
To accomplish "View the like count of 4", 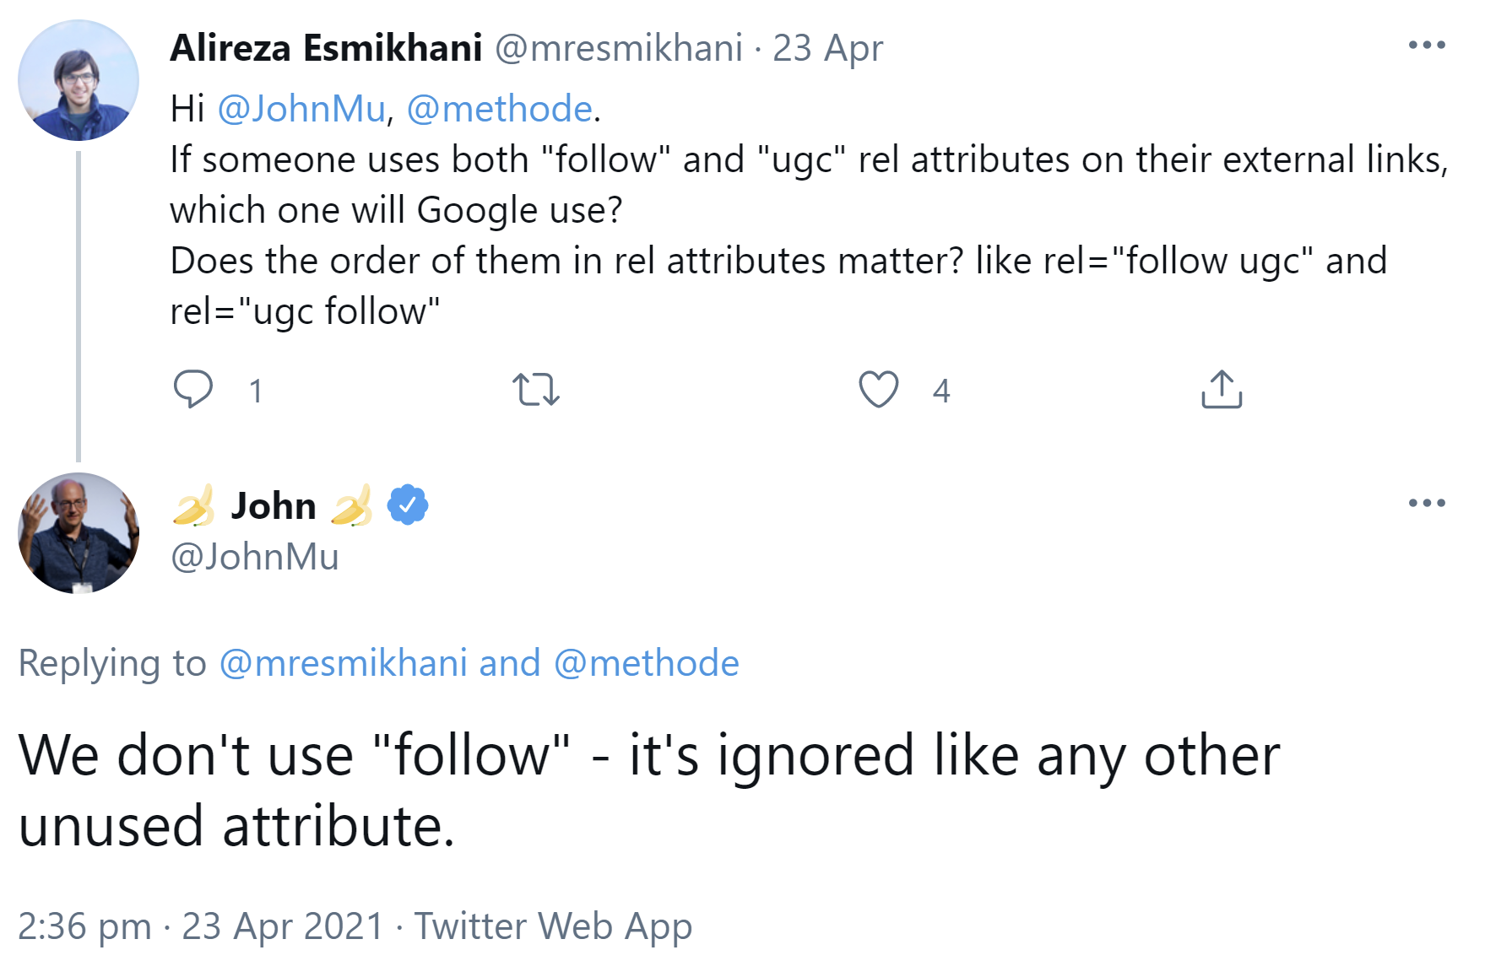I will click(940, 389).
